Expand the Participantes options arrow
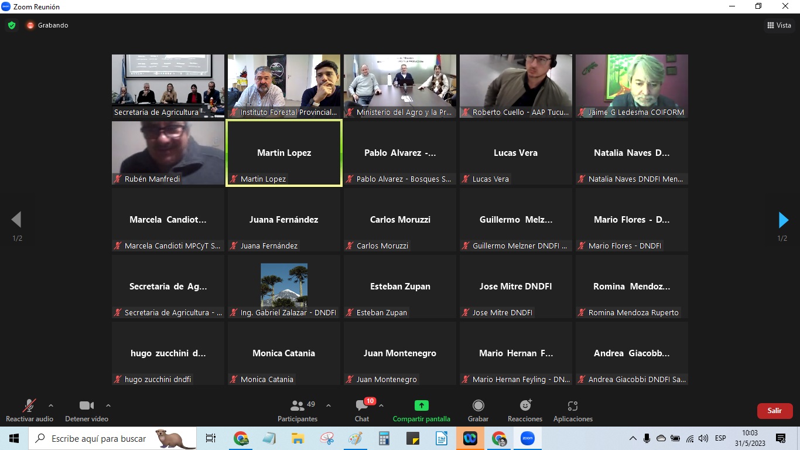The height and width of the screenshot is (450, 800). (329, 405)
